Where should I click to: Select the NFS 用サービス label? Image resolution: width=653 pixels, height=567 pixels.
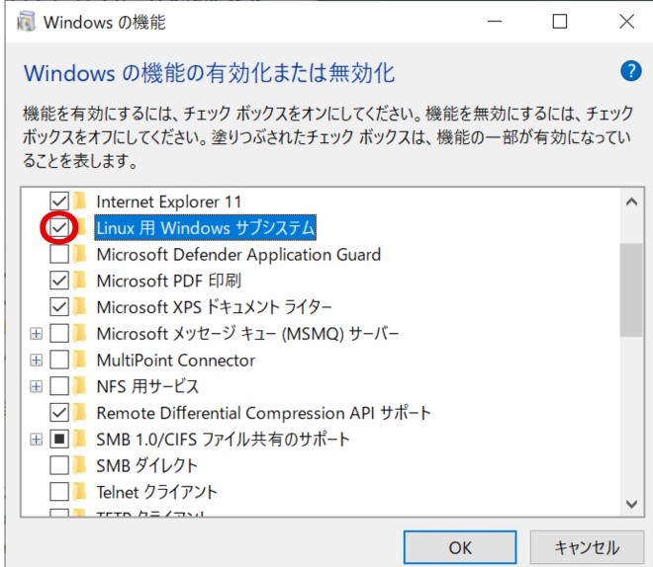coord(147,386)
